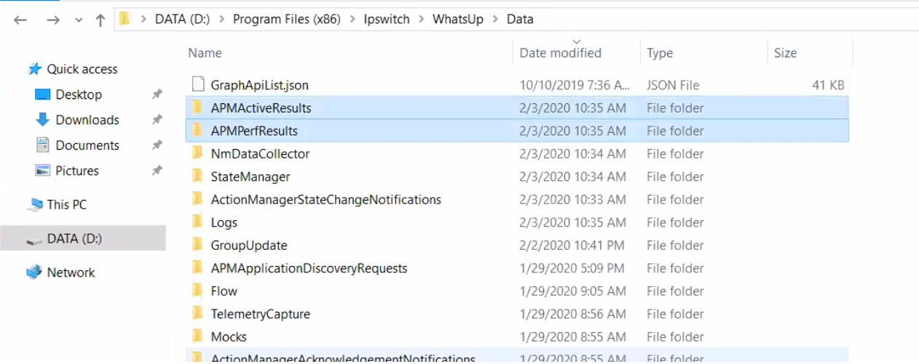Screen dimensions: 919x364
Task: Click the APMActiveResults folder icon
Action: 197,108
